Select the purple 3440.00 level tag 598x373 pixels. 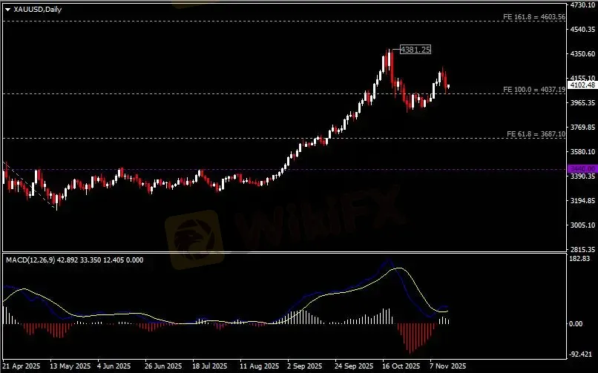(x=582, y=169)
